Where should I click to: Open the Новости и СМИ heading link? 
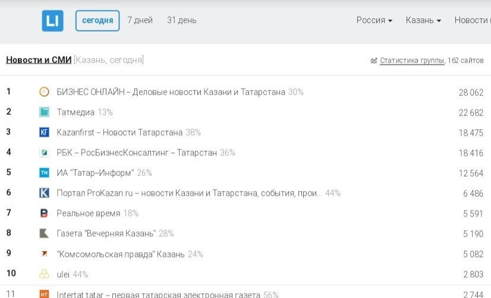39,60
